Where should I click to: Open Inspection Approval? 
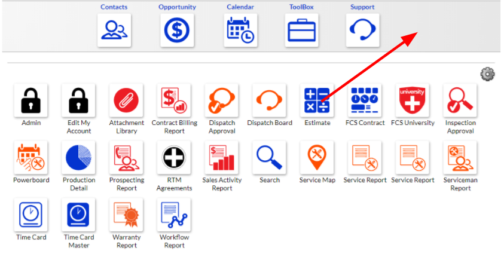pos(460,100)
